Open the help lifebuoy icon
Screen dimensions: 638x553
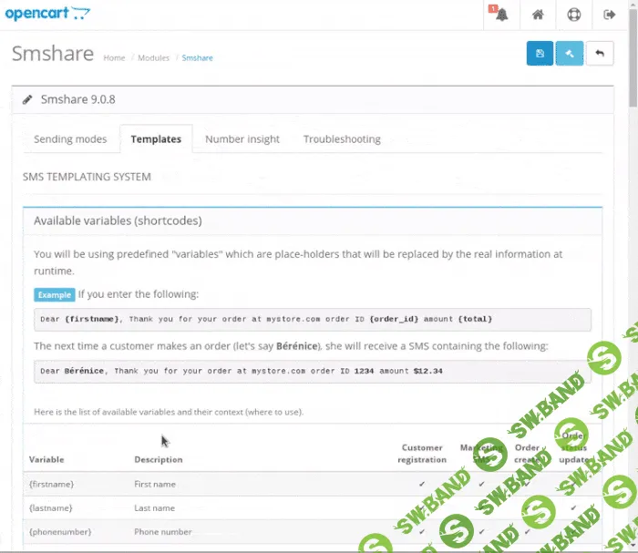pos(573,15)
